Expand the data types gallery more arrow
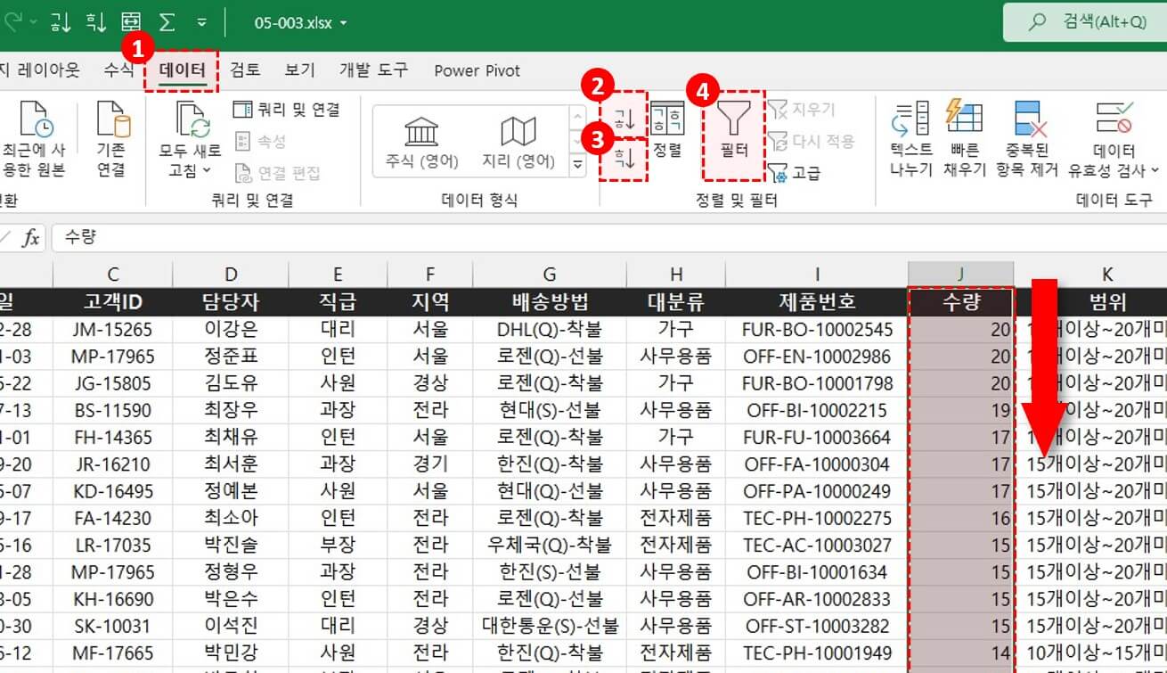 (579, 165)
